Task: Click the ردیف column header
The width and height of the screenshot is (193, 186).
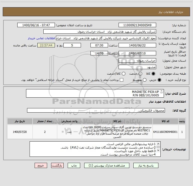Action: tap(182, 121)
